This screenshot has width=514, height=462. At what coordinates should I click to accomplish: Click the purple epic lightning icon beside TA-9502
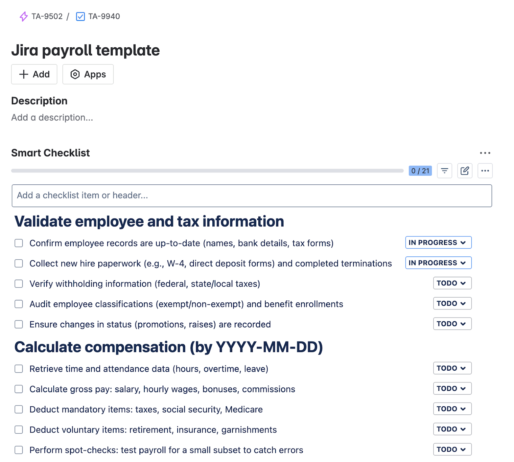click(24, 16)
